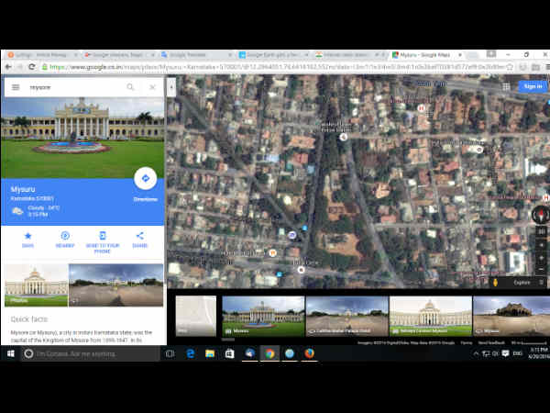This screenshot has height=413, width=550.
Task: Bookmark page with star in address bar
Action: coord(510,67)
